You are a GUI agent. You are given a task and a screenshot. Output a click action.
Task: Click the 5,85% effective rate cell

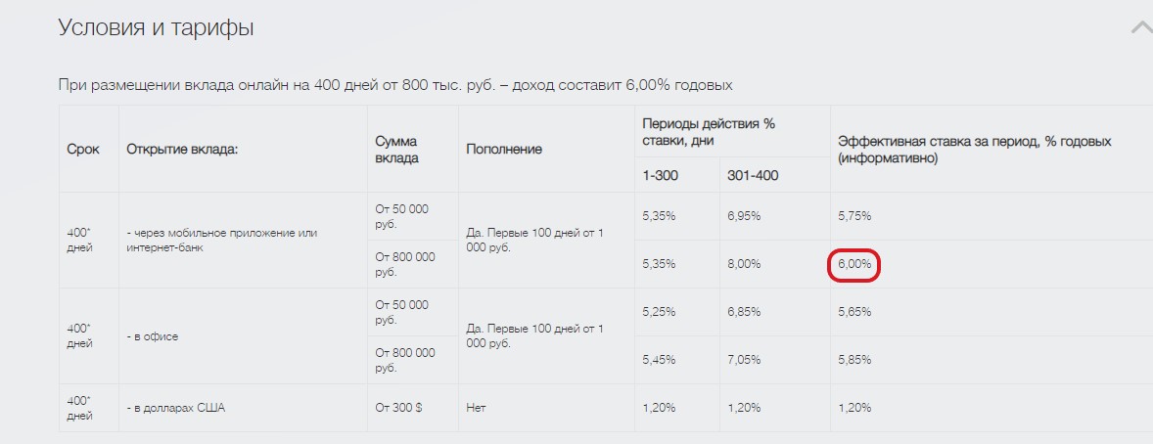[854, 360]
